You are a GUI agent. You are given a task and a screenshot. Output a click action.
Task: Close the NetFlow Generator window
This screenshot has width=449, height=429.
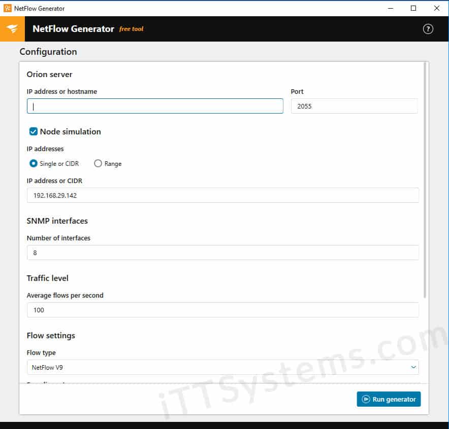[x=436, y=8]
